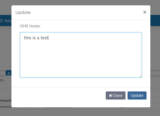Screen dimensions: 160x116
Task: Click the dialog footer left of the Close button
Action: point(58,95)
